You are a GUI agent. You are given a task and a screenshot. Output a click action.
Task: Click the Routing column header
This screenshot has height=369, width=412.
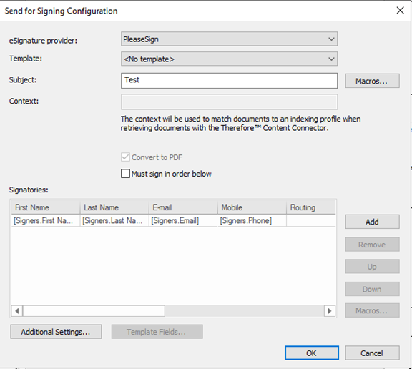click(311, 207)
